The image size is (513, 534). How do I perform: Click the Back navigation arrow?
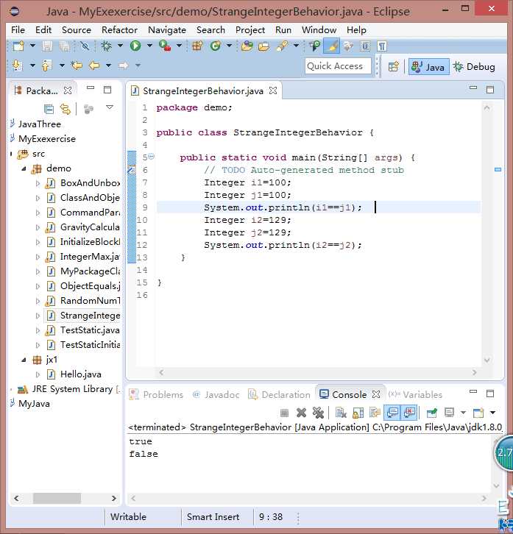tap(94, 65)
